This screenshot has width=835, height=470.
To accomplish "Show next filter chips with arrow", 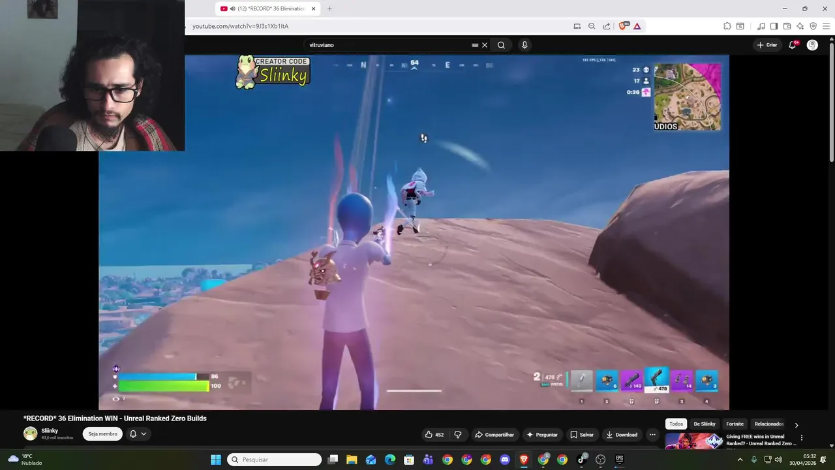I will point(797,425).
